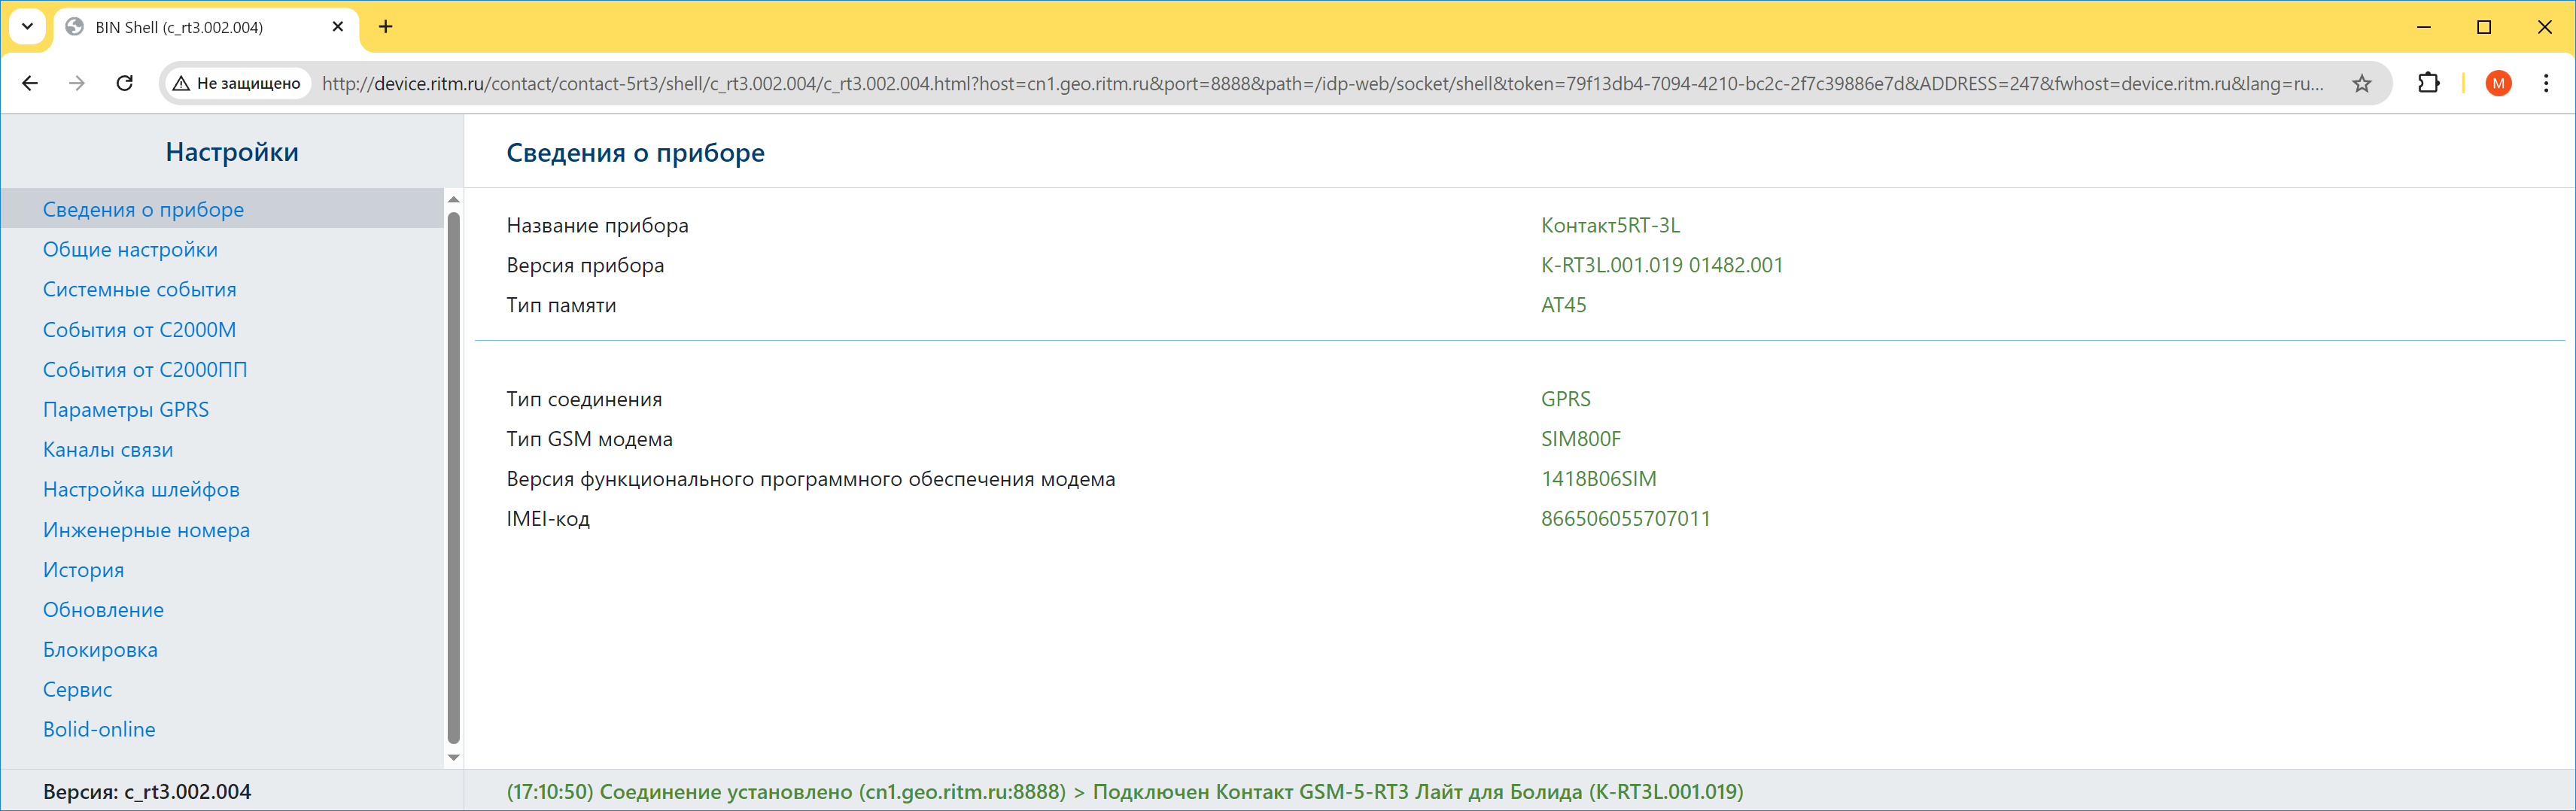Open the browser extensions puzzle icon
The width and height of the screenshot is (2576, 811).
tap(2429, 83)
